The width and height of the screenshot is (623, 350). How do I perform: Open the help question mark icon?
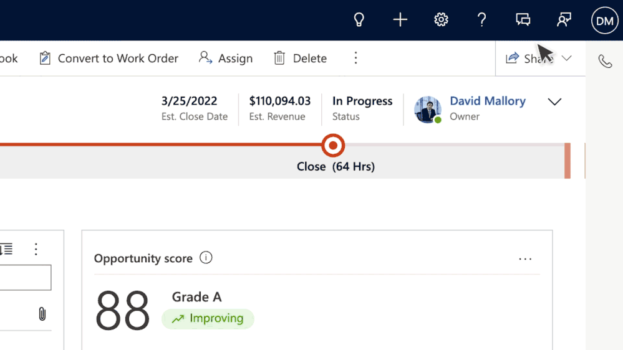click(481, 20)
